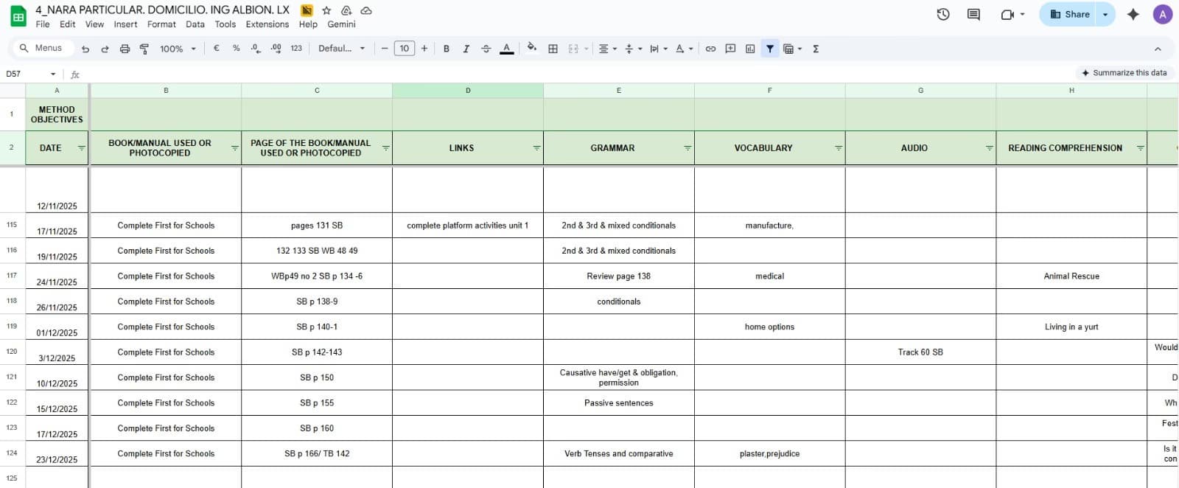The width and height of the screenshot is (1179, 488).
Task: Expand the zoom level 100% dropdown
Action: [178, 49]
